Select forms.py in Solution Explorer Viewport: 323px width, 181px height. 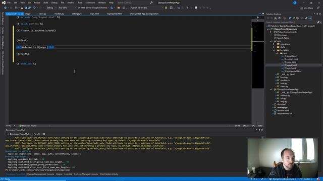point(284,77)
